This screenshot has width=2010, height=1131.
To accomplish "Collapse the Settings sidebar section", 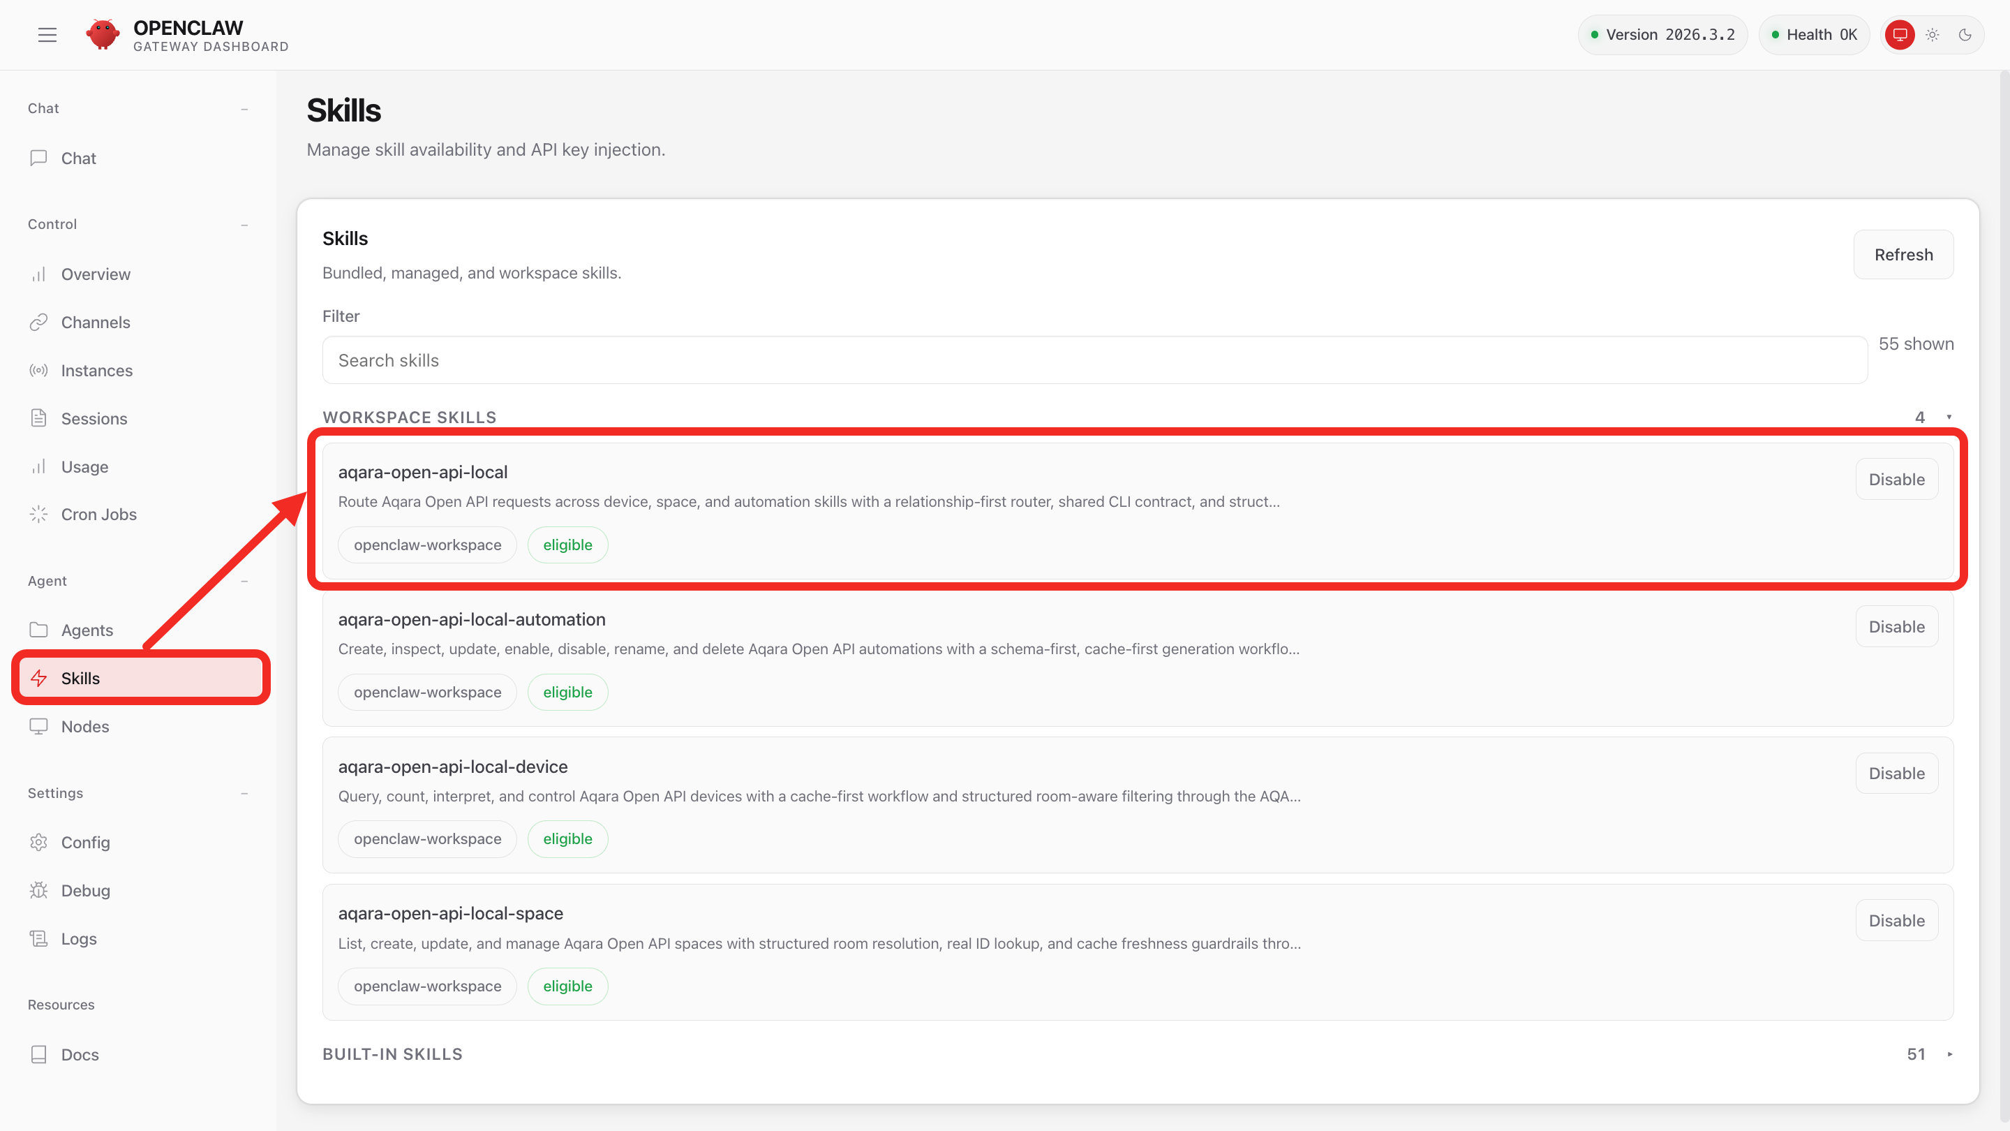I will 244,793.
